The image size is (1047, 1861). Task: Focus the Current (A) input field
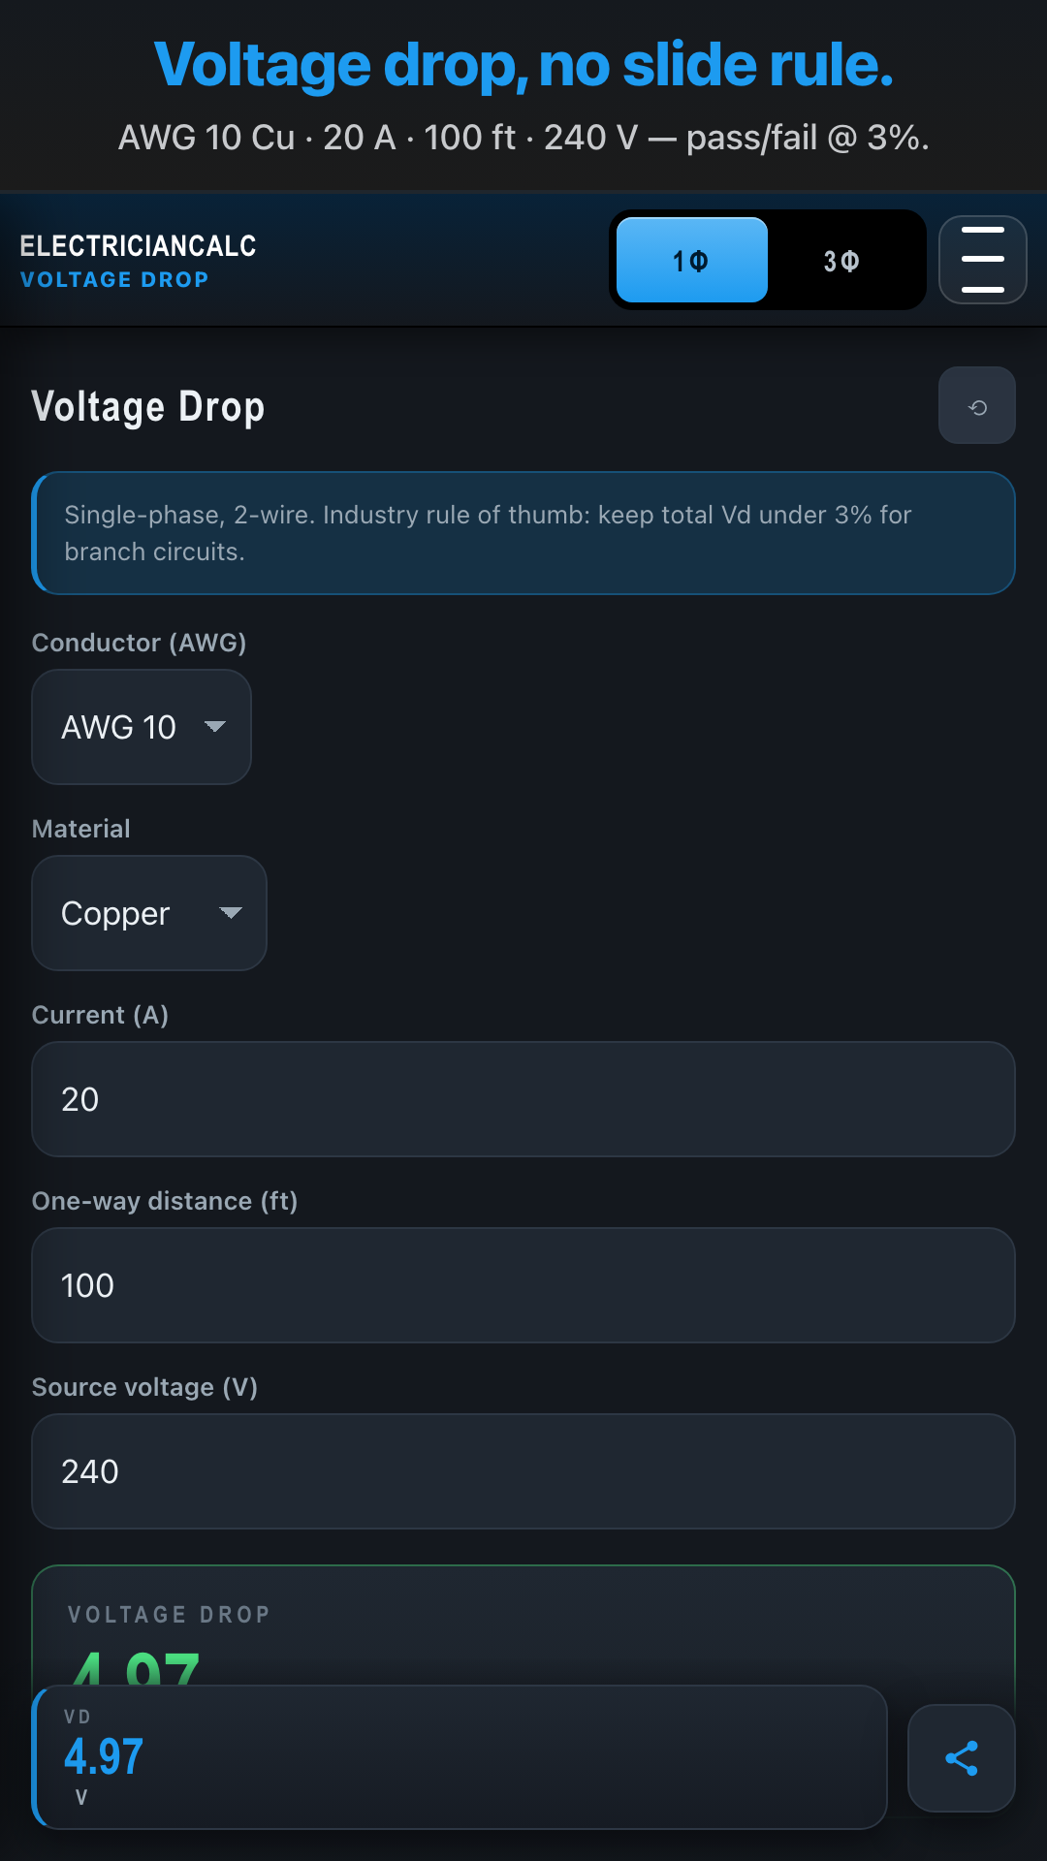point(523,1099)
